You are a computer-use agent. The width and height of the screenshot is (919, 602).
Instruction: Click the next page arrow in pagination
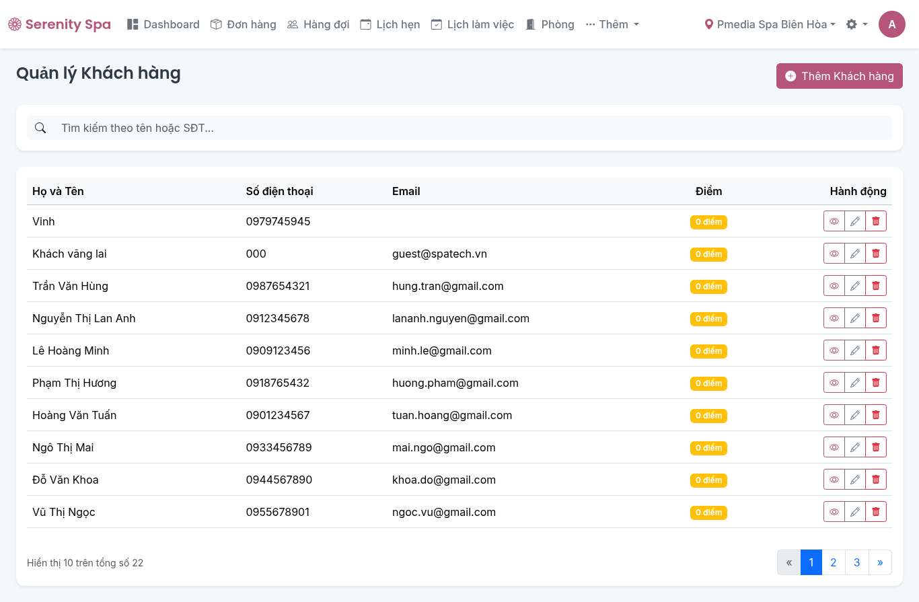880,562
